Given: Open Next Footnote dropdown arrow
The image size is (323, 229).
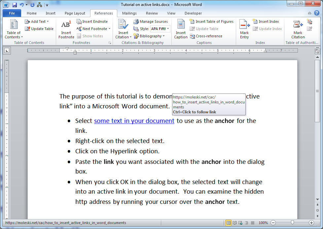Looking at the screenshot, I should point(109,29).
